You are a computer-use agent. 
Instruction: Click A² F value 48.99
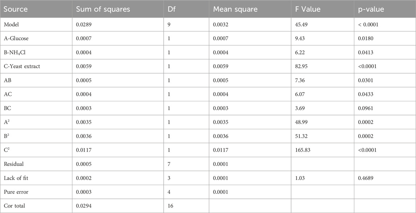pyautogui.click(x=302, y=122)
